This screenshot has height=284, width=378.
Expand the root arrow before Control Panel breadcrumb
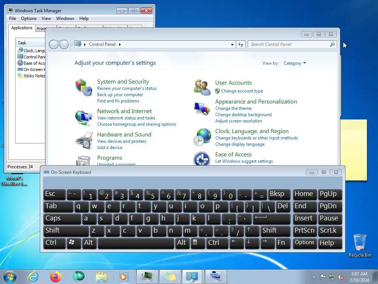(x=85, y=44)
